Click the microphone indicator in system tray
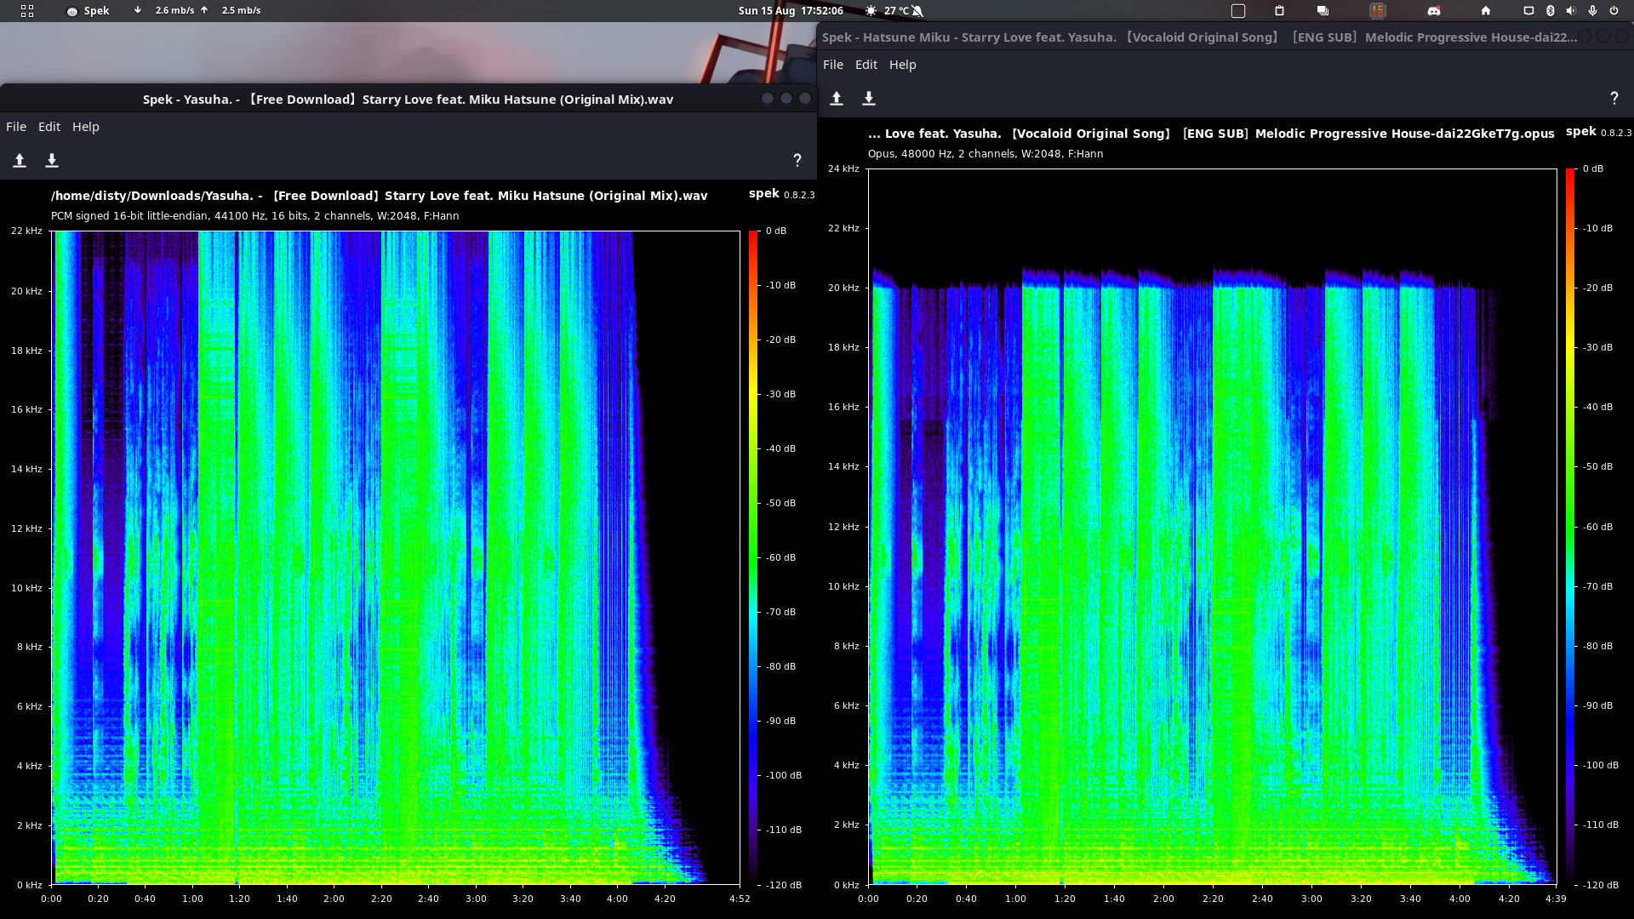This screenshot has height=919, width=1634. (x=1592, y=11)
